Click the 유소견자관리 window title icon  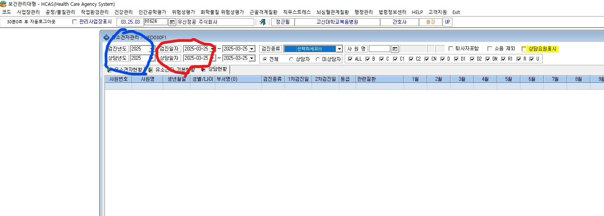click(106, 37)
